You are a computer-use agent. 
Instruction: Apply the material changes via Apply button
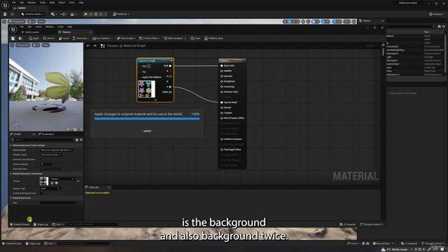tap(34, 38)
